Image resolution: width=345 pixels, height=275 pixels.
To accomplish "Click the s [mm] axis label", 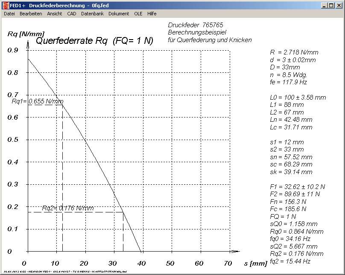I will pyautogui.click(x=255, y=264).
